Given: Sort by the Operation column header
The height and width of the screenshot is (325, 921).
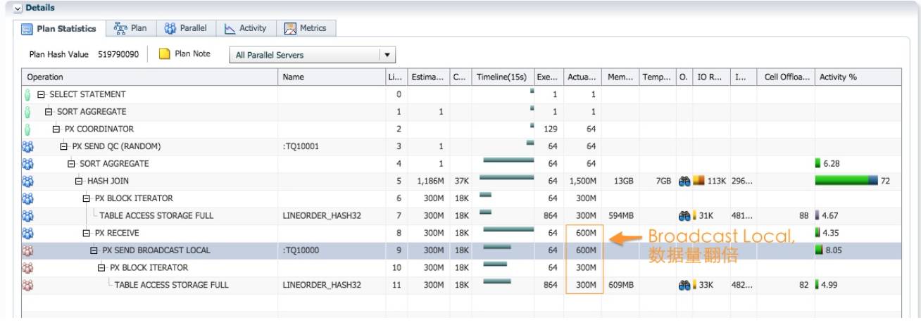Looking at the screenshot, I should pos(150,77).
